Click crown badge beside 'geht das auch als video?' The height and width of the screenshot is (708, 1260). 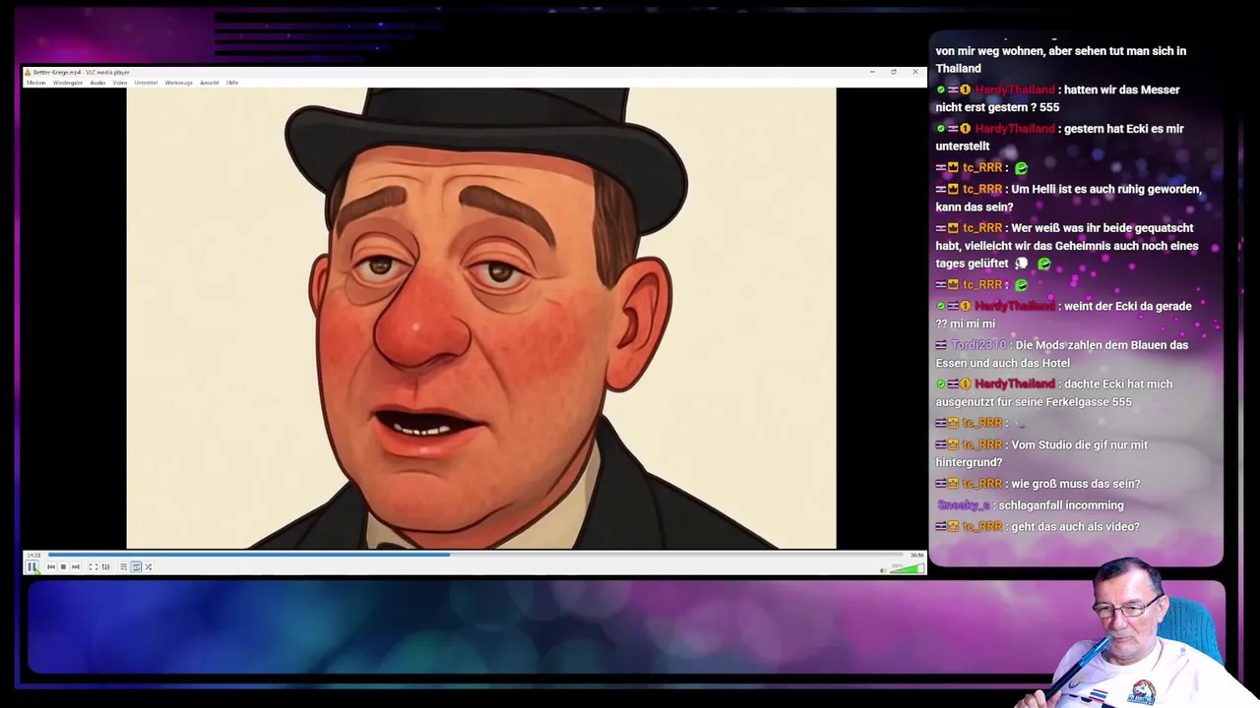(953, 527)
